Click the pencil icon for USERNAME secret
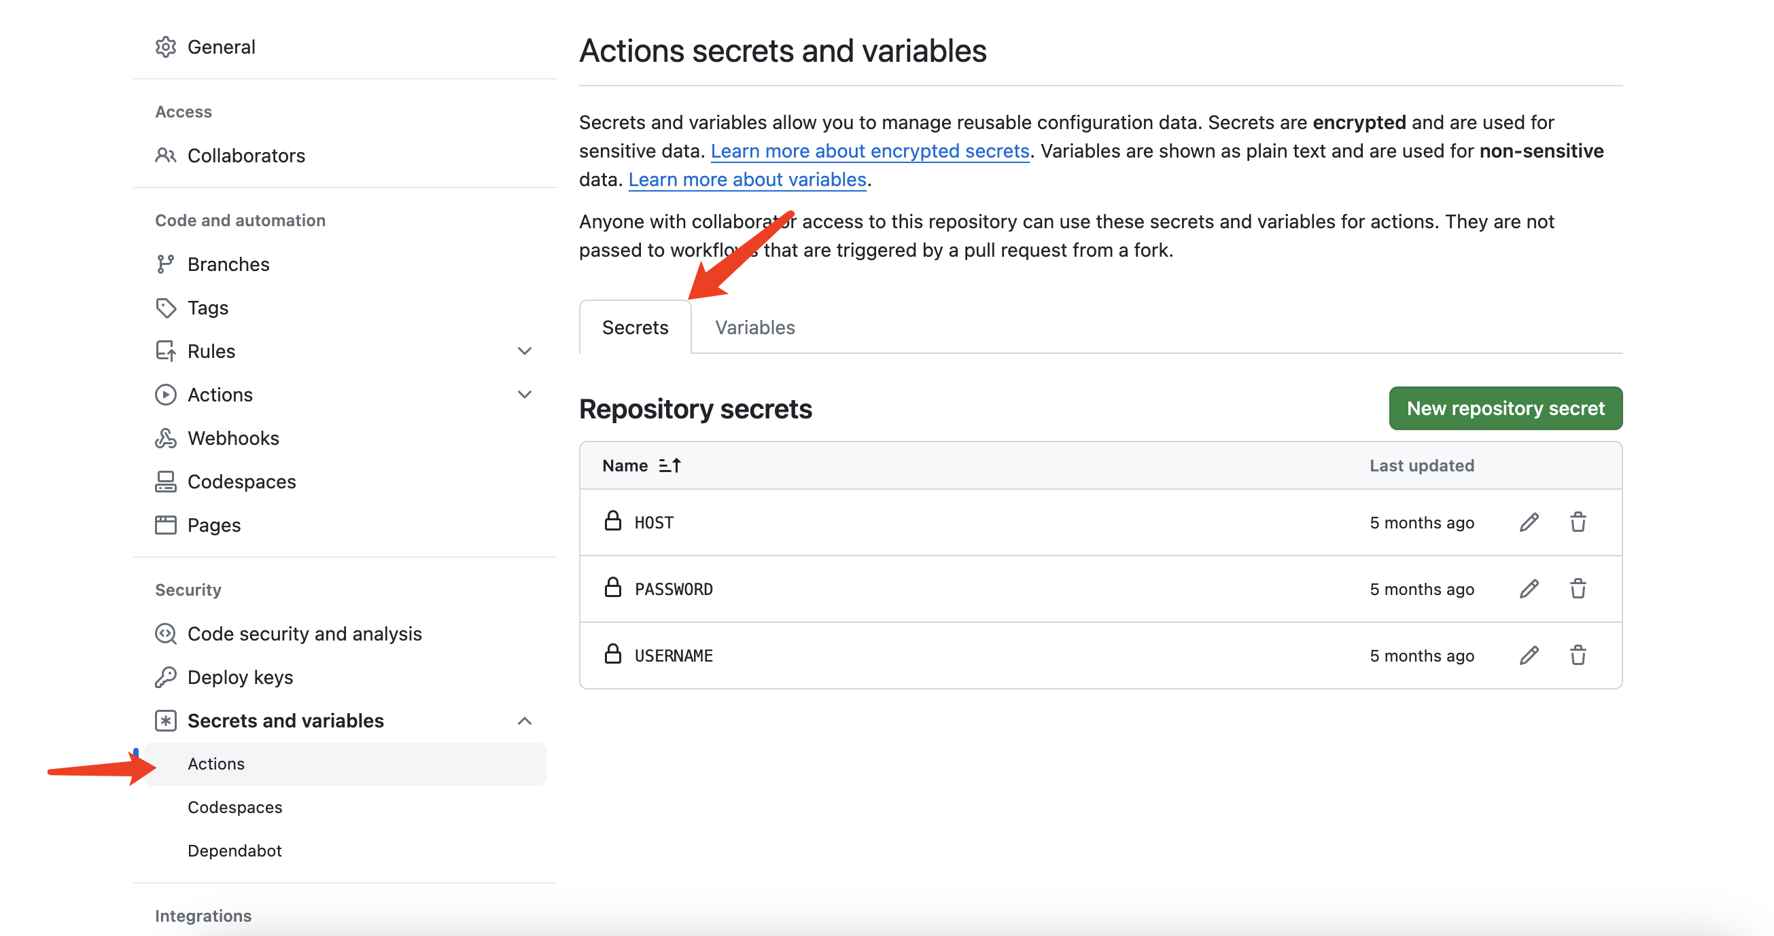The width and height of the screenshot is (1774, 936). click(x=1529, y=655)
